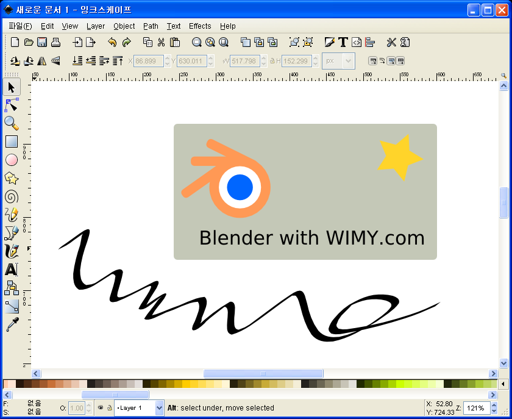
Task: Open the Layer menu
Action: (x=96, y=26)
